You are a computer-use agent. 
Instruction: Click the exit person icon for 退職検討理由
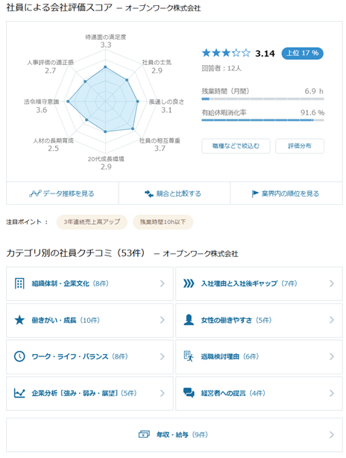click(x=189, y=356)
